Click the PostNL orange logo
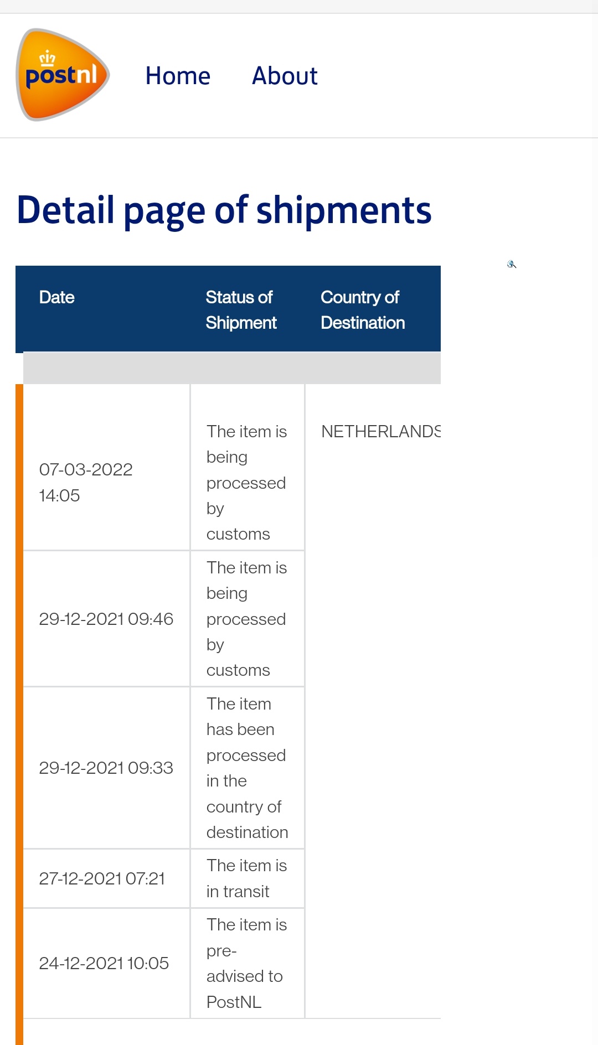598x1045 pixels. pyautogui.click(x=63, y=75)
